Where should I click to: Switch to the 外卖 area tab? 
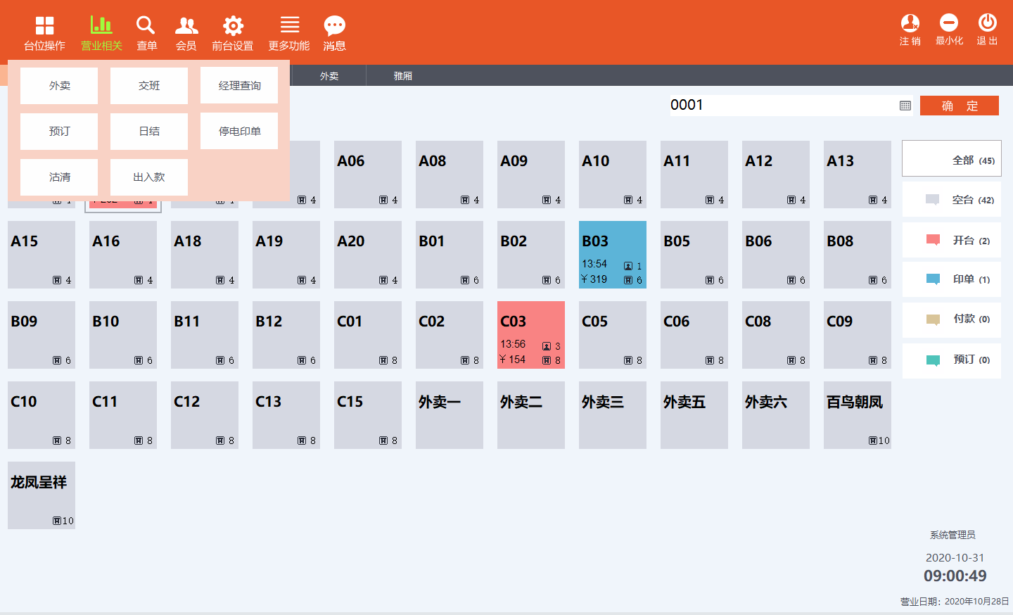(329, 76)
